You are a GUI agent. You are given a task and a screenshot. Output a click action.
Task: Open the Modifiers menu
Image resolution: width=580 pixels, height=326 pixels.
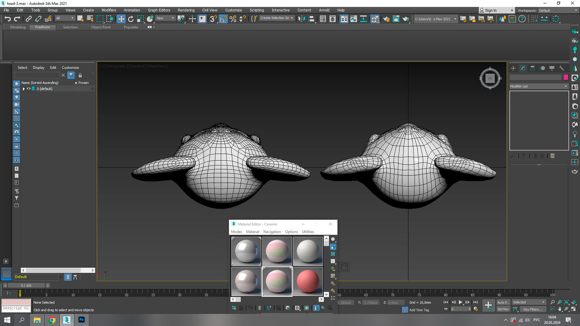[x=109, y=10]
